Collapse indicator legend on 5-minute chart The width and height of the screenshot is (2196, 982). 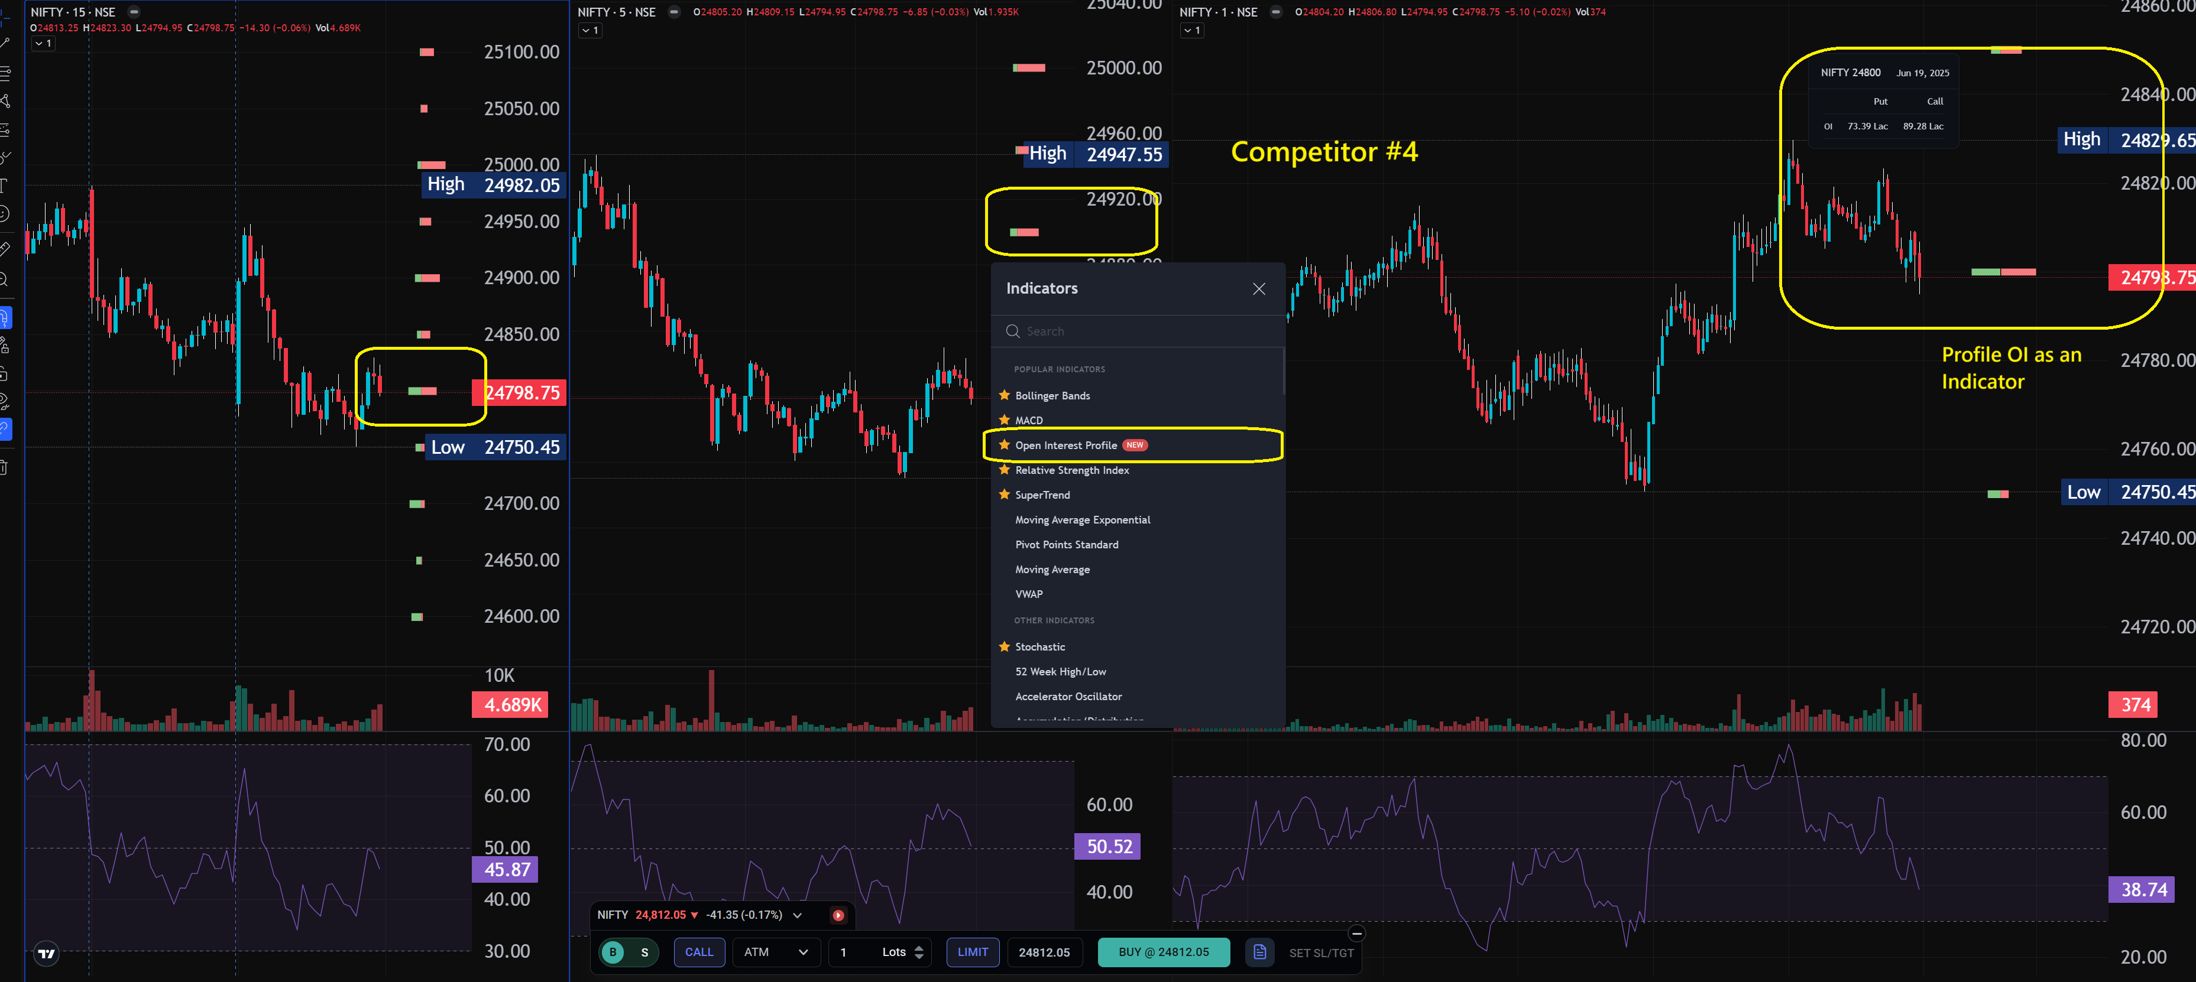click(590, 30)
